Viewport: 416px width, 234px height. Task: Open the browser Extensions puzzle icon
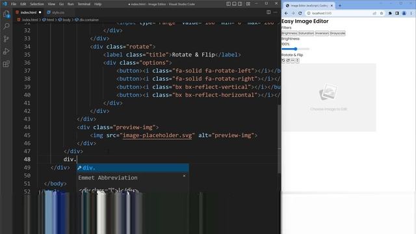[x=390, y=13]
